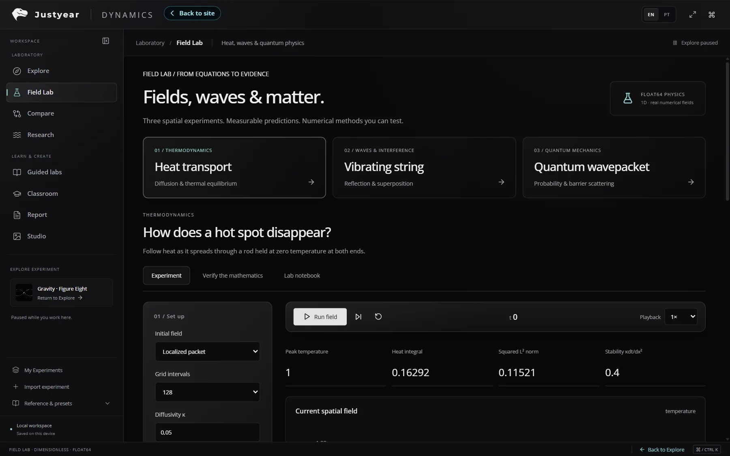
Task: Click the time counter t 0
Action: tap(513, 317)
